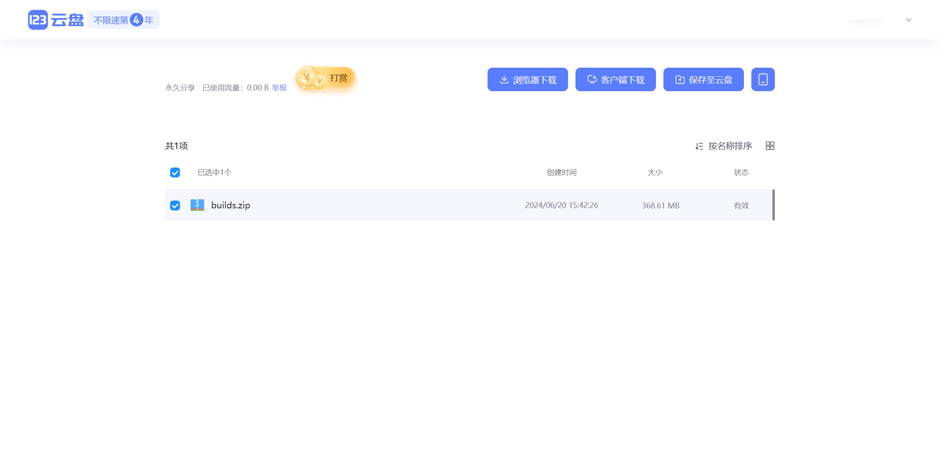Click the file list scrollbar
The width and height of the screenshot is (940, 463).
pyautogui.click(x=774, y=205)
